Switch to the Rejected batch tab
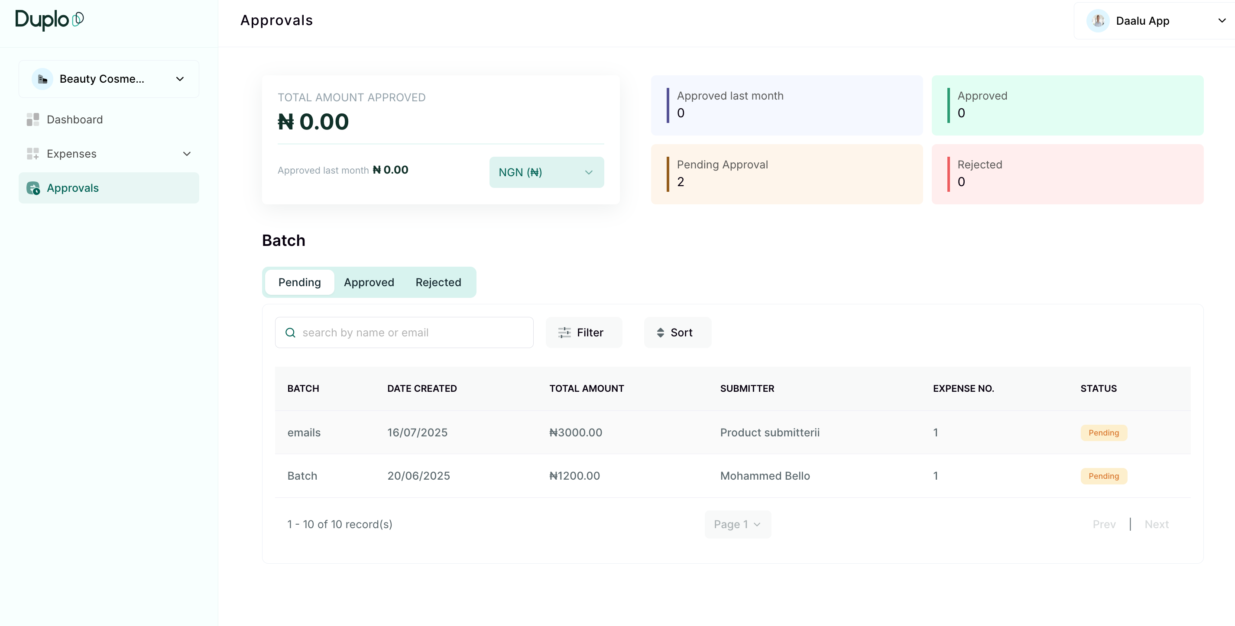This screenshot has width=1235, height=626. click(438, 282)
